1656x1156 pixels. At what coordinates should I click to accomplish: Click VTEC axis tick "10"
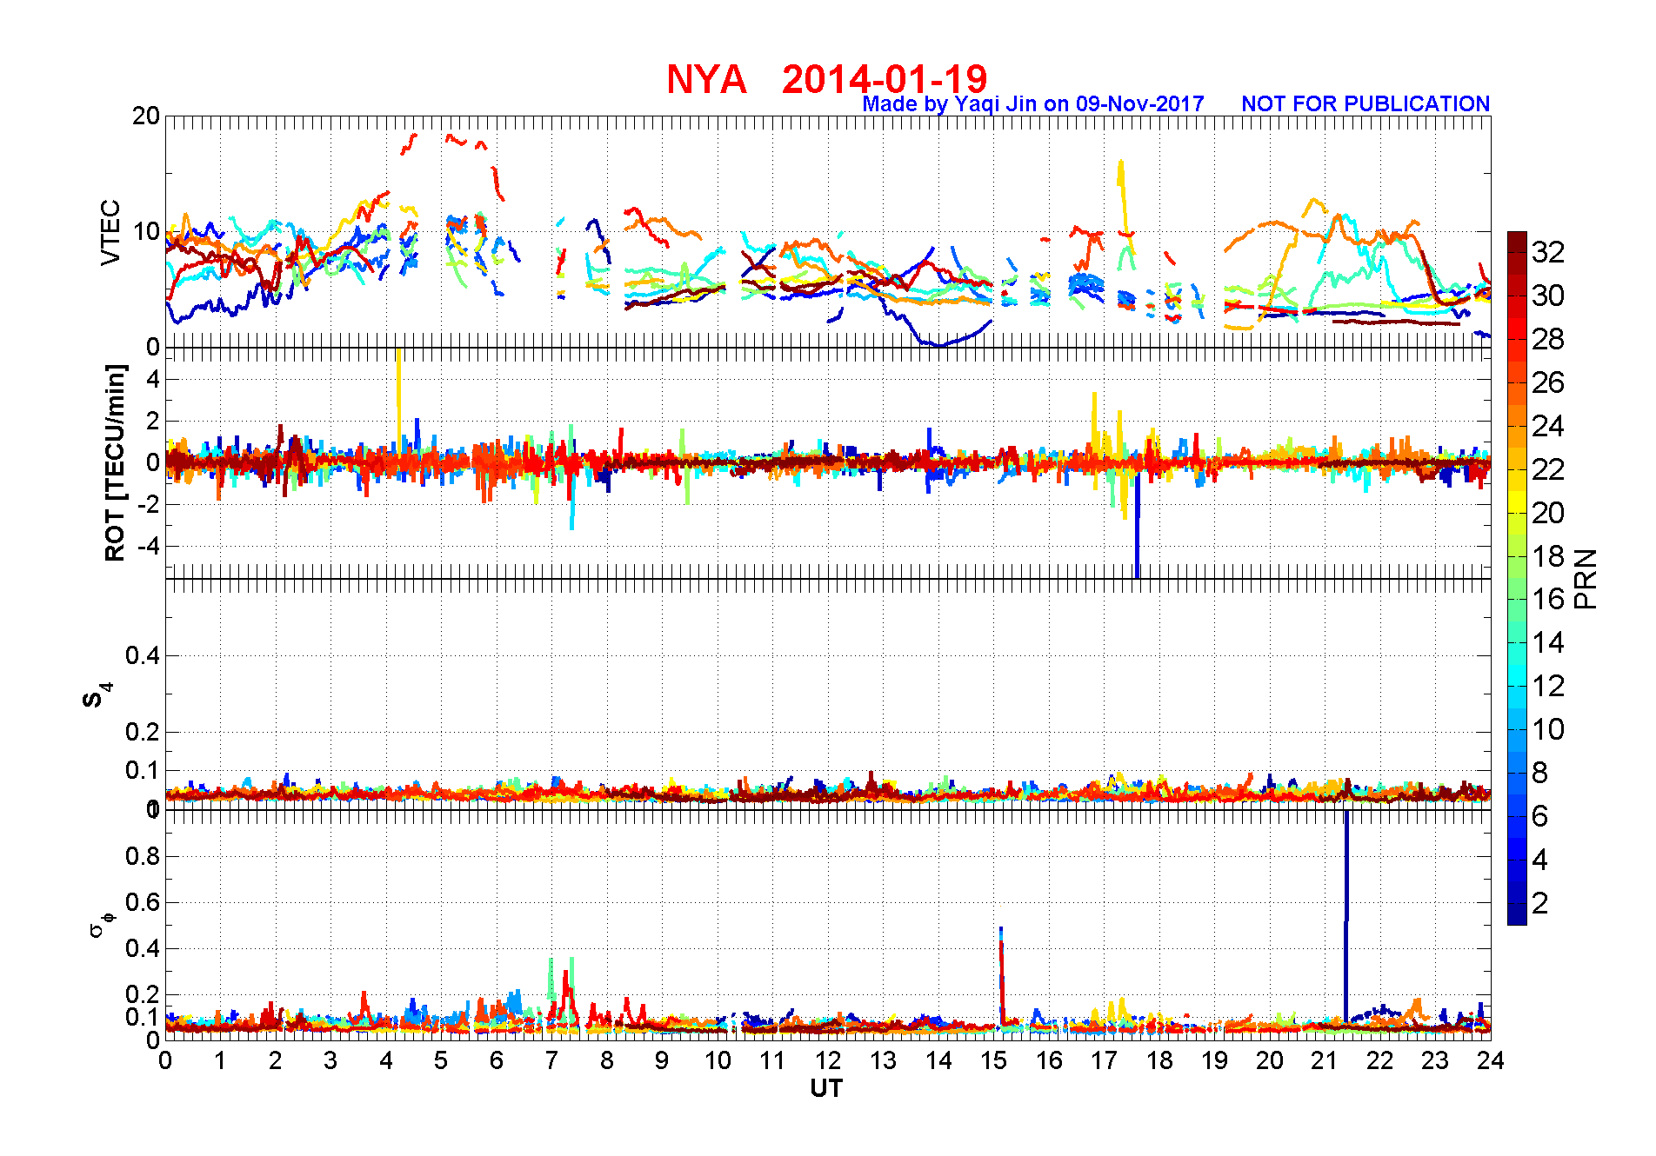point(146,231)
